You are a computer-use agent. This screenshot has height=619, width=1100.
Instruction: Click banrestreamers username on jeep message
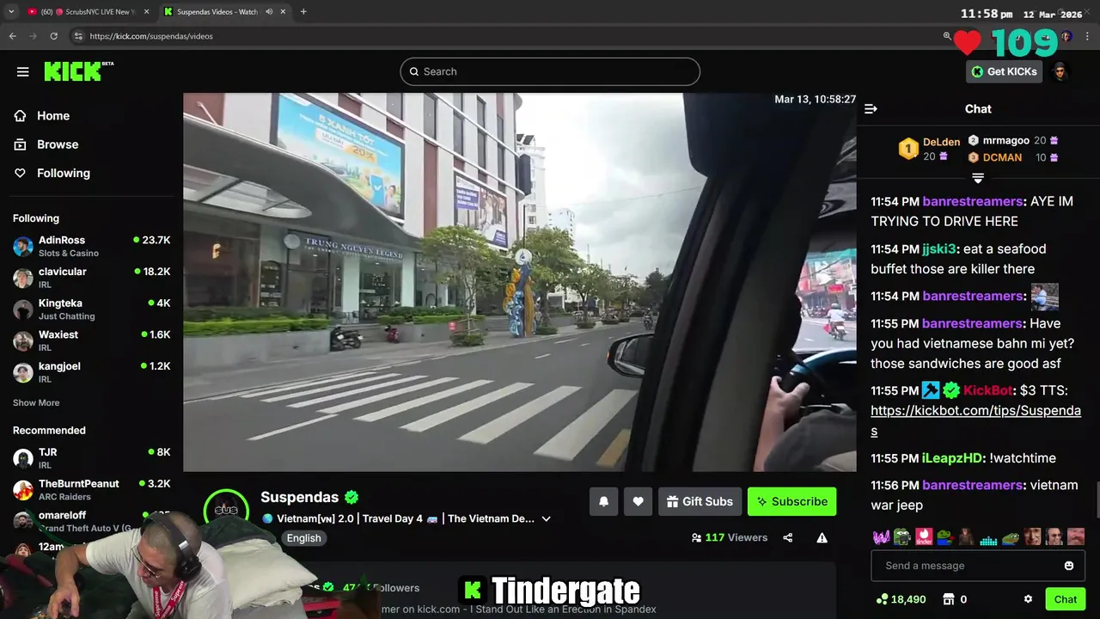pyautogui.click(x=972, y=485)
